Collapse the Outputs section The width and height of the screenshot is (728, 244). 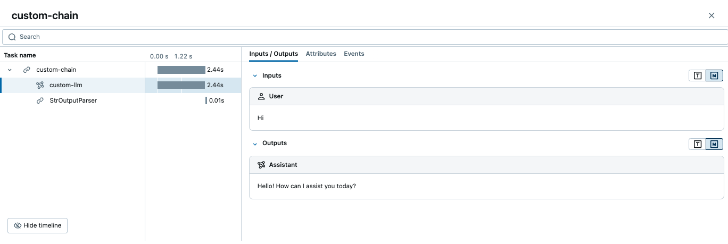[255, 144]
